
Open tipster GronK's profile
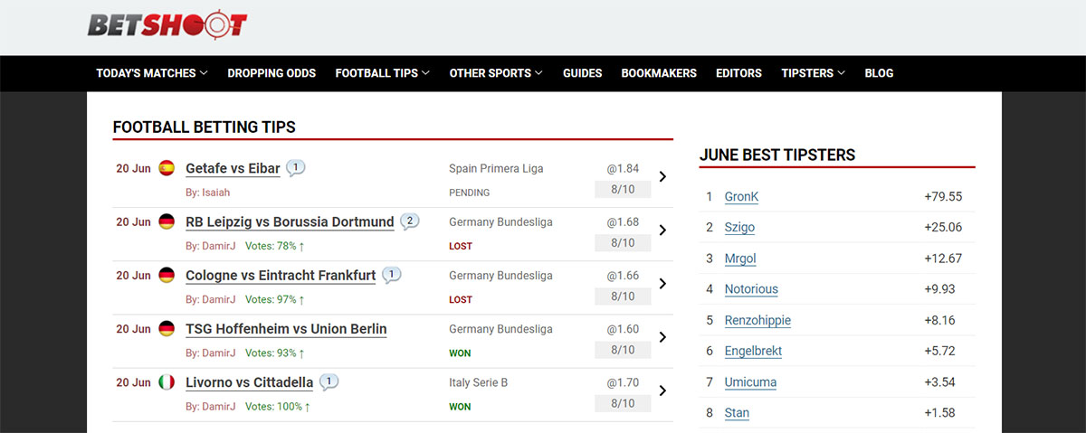tap(741, 197)
